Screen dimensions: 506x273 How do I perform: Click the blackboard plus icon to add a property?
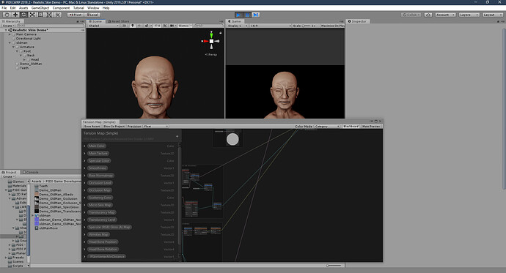[x=177, y=136]
